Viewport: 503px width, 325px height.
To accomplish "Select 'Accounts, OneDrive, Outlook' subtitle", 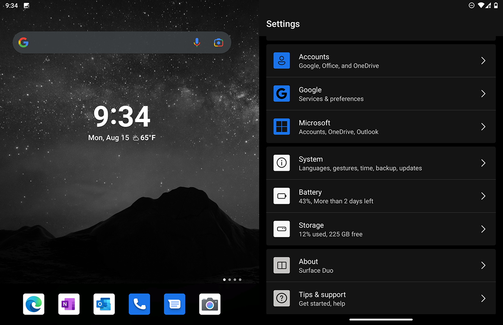I will [x=338, y=132].
